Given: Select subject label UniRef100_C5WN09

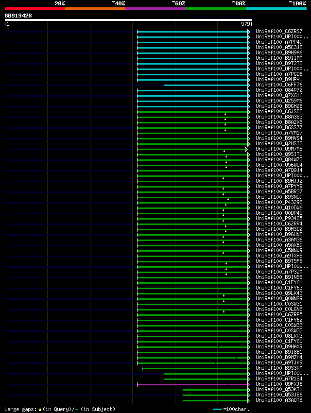Looking at the screenshot, I should click(x=279, y=251).
